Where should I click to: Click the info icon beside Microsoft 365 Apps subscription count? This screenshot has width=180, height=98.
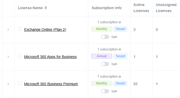click(x=120, y=49)
